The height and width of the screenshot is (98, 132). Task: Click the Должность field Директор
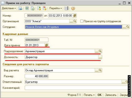(62, 57)
